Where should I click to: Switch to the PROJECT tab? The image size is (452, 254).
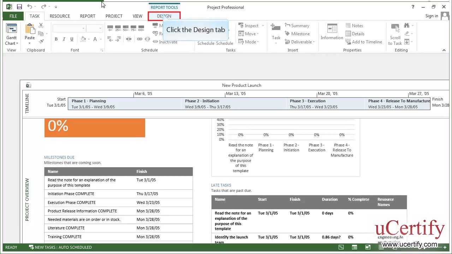(x=114, y=16)
